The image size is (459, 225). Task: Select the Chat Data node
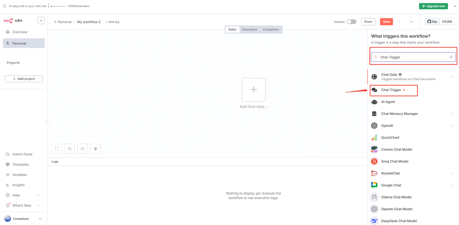(413, 77)
